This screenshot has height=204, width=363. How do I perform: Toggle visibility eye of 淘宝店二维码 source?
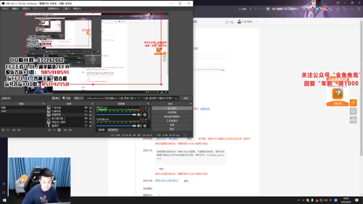click(86, 122)
